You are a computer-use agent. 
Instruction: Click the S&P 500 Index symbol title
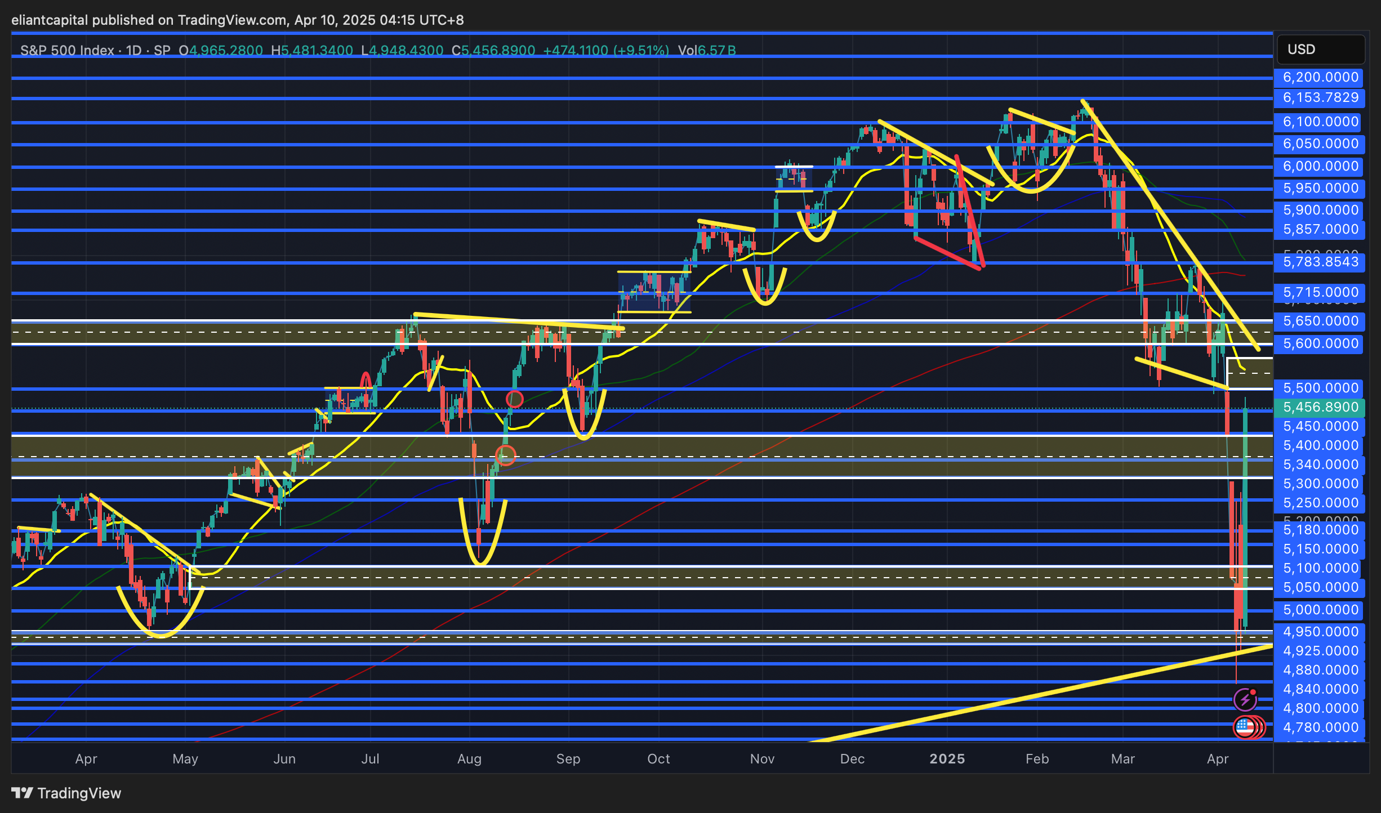click(67, 51)
